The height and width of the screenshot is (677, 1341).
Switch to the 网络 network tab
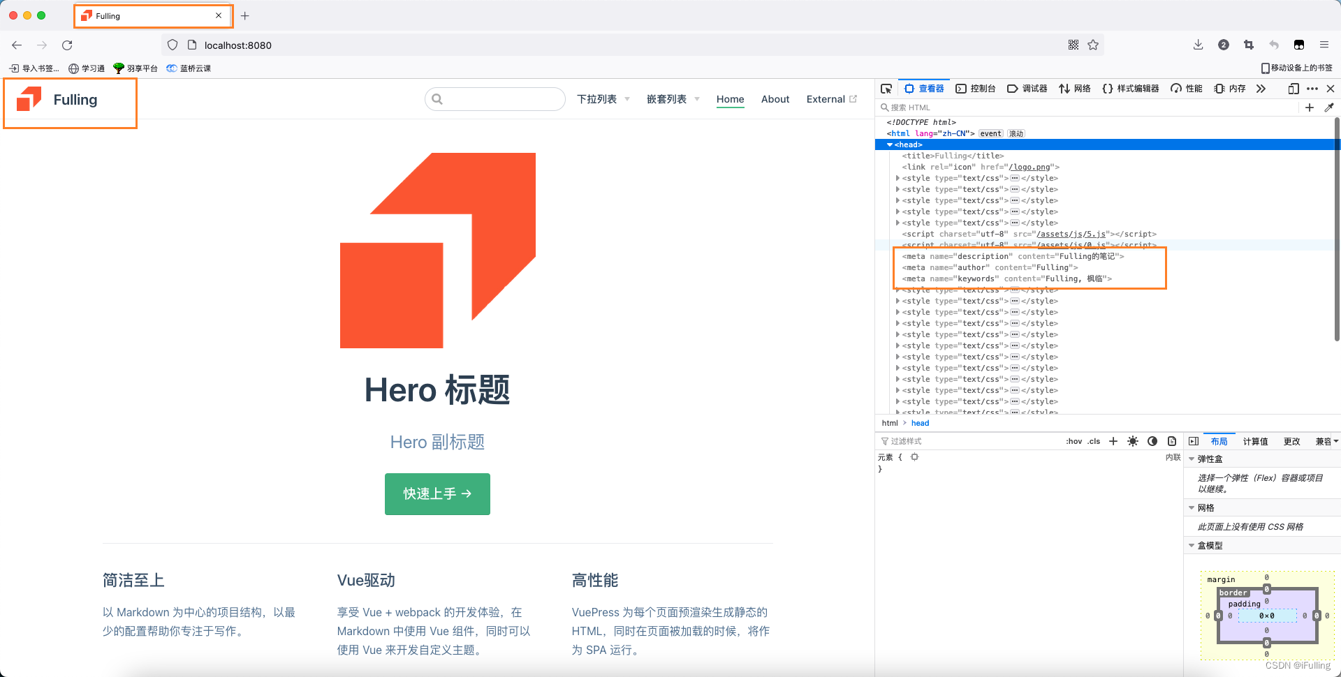coord(1075,89)
